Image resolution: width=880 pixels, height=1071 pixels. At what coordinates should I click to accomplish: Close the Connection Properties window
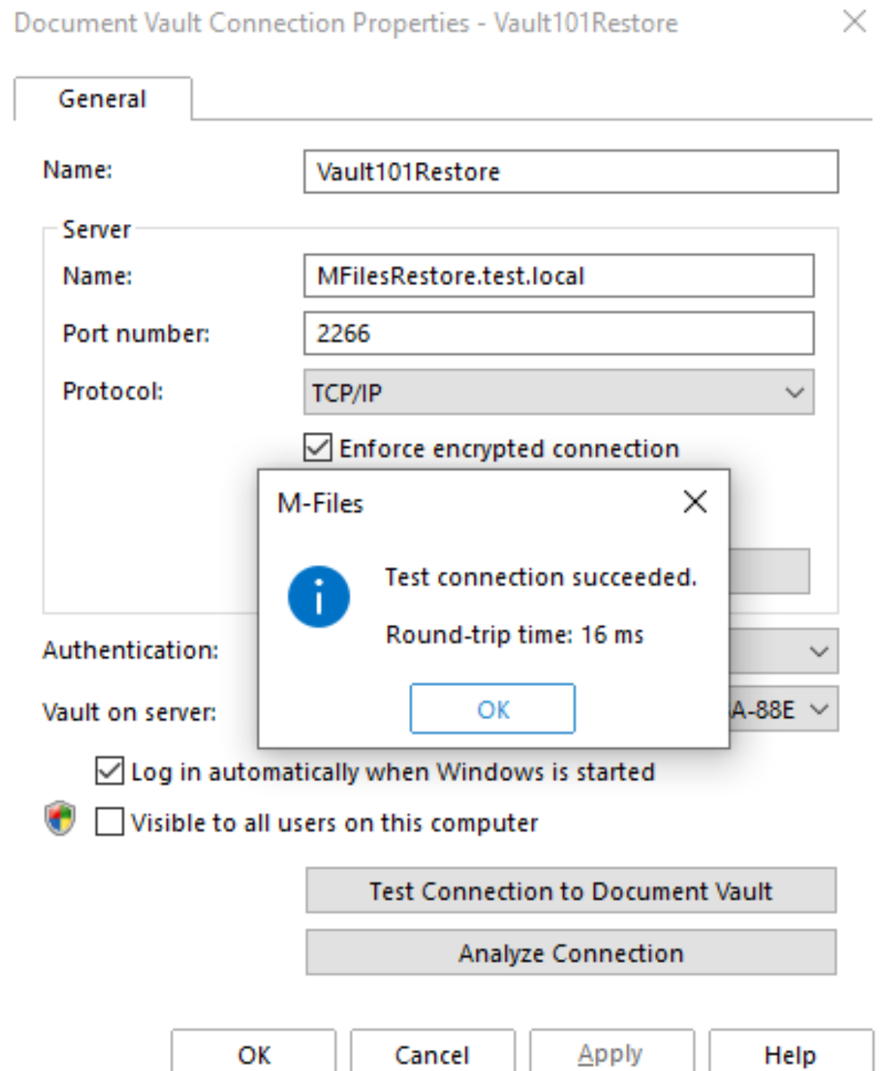(854, 21)
